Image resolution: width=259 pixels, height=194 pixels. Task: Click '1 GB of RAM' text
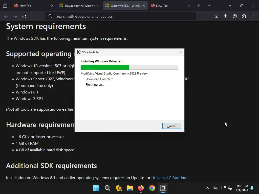(27, 143)
